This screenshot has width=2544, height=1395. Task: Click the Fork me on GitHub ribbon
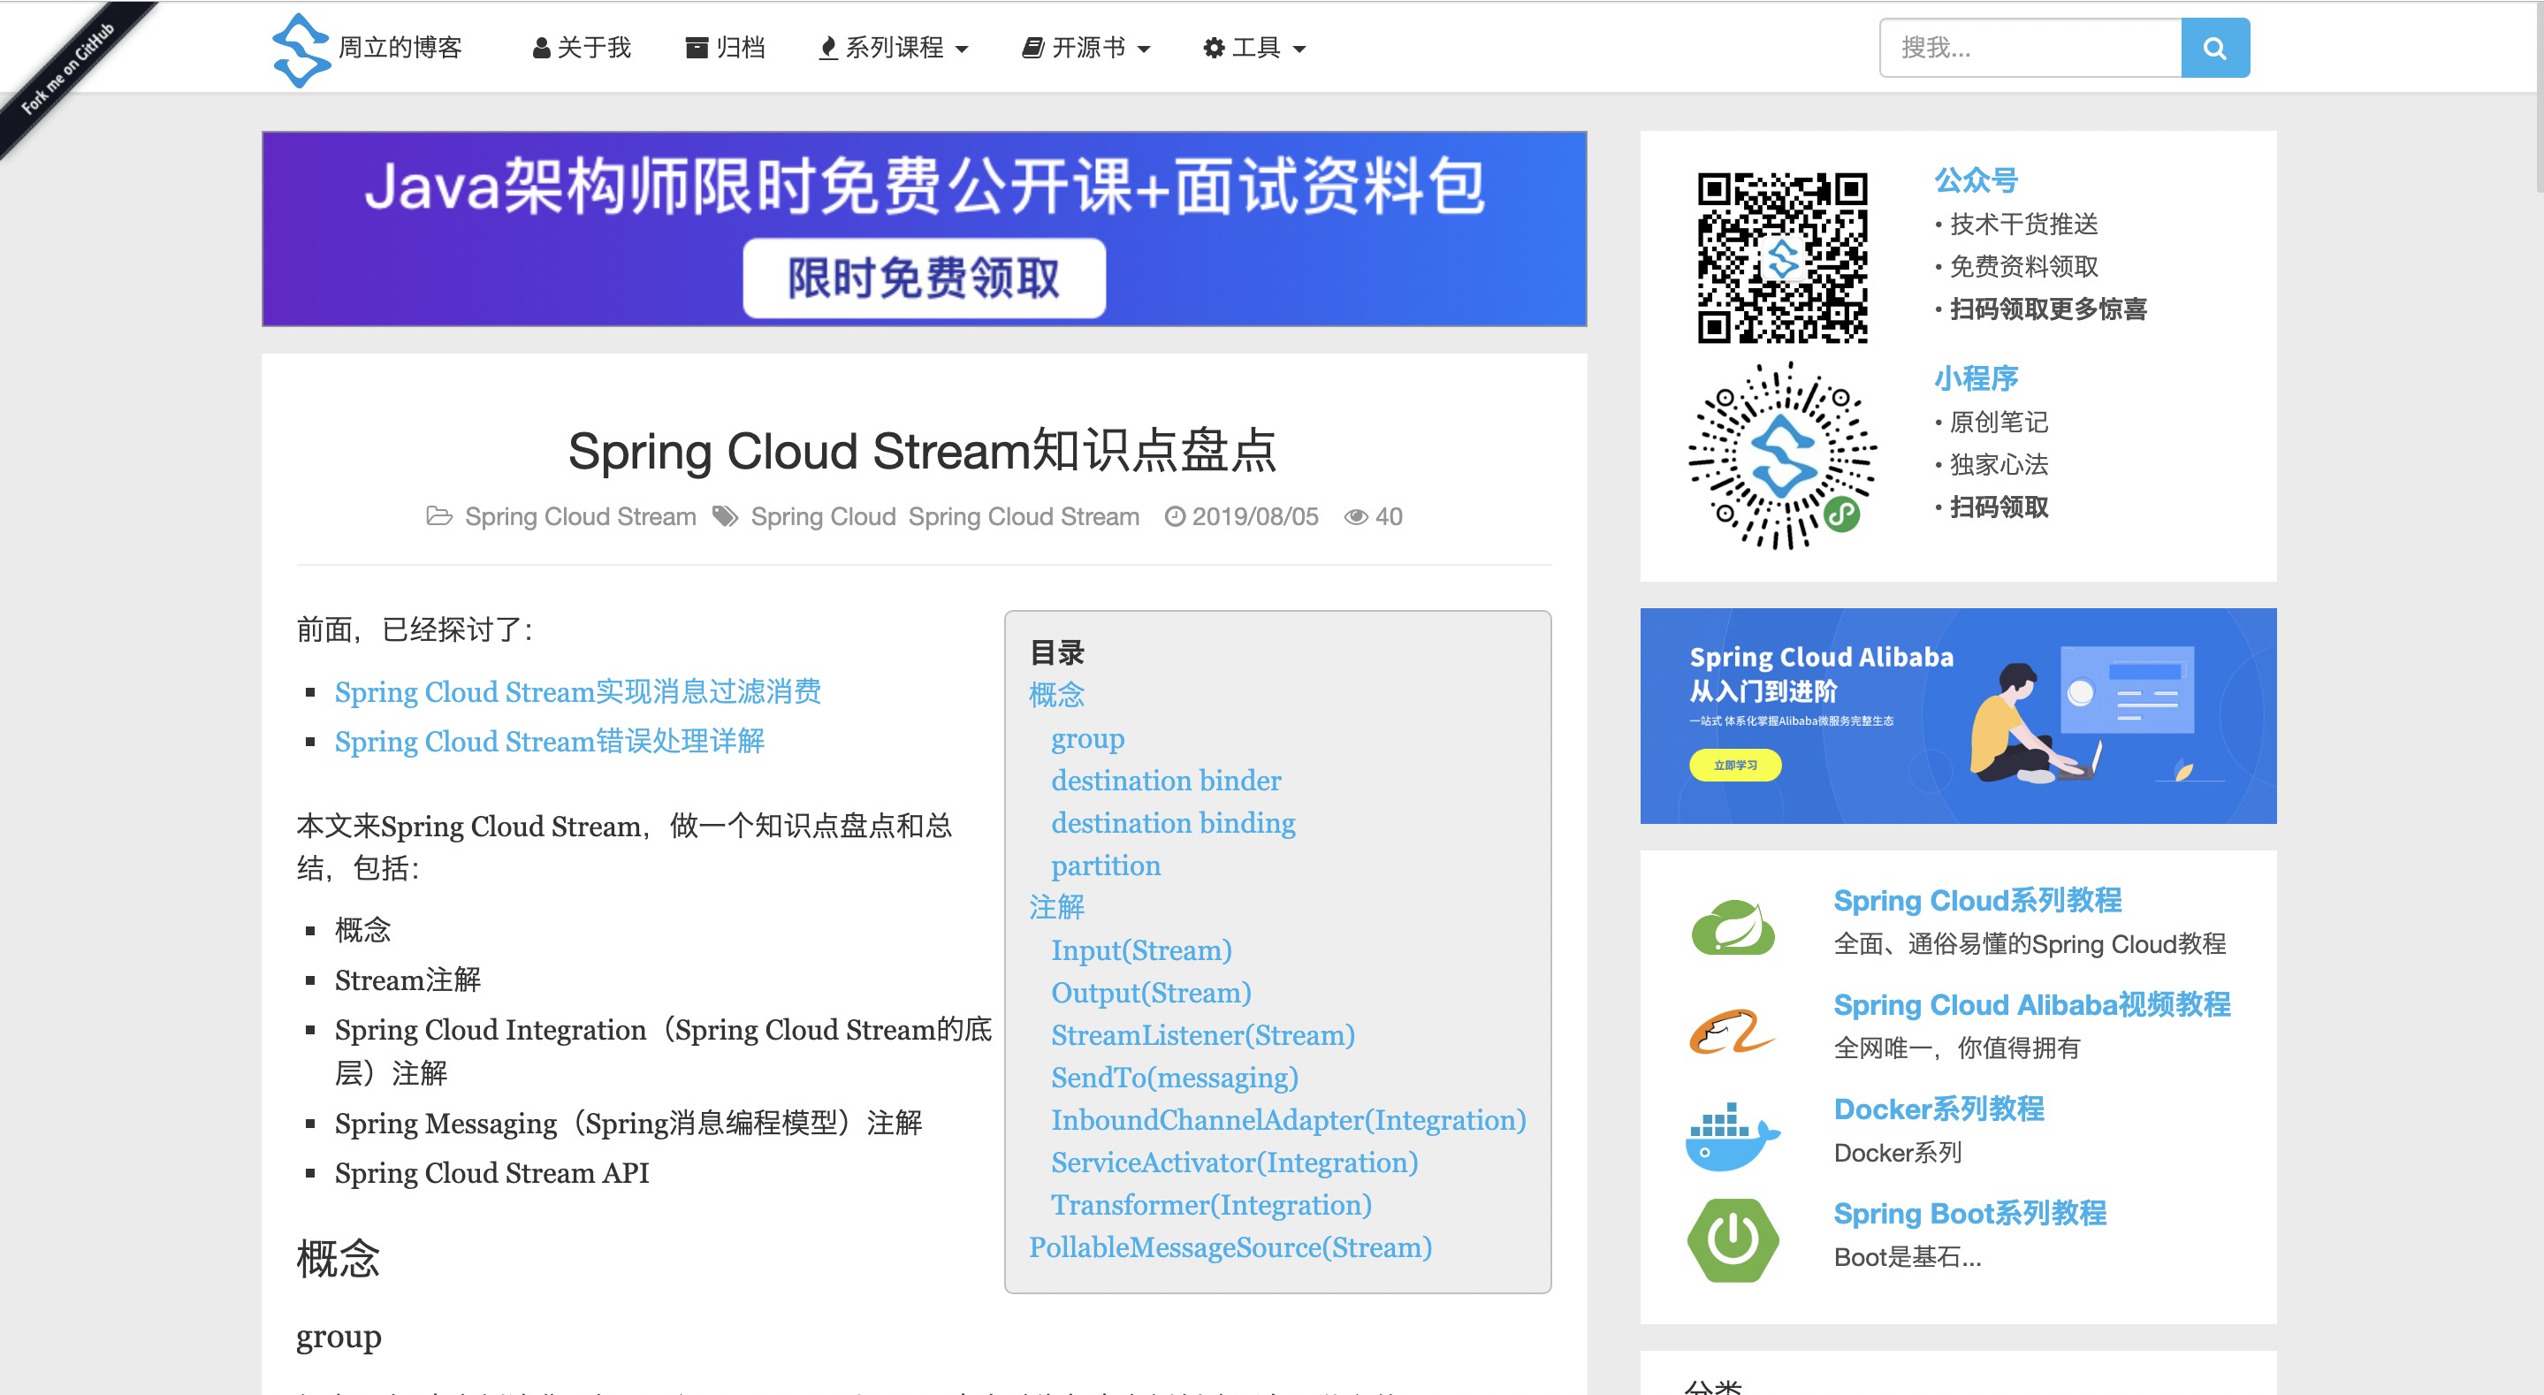(x=65, y=69)
